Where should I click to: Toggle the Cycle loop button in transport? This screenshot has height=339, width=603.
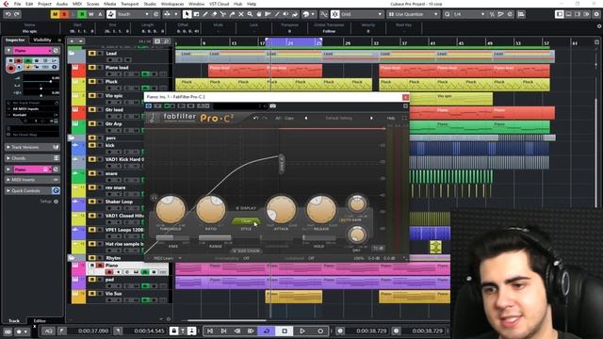pyautogui.click(x=267, y=331)
